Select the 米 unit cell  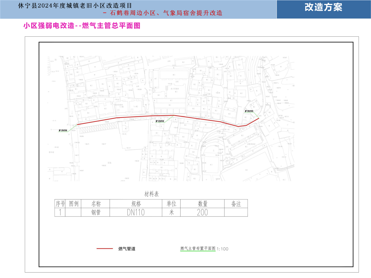coord(171,212)
